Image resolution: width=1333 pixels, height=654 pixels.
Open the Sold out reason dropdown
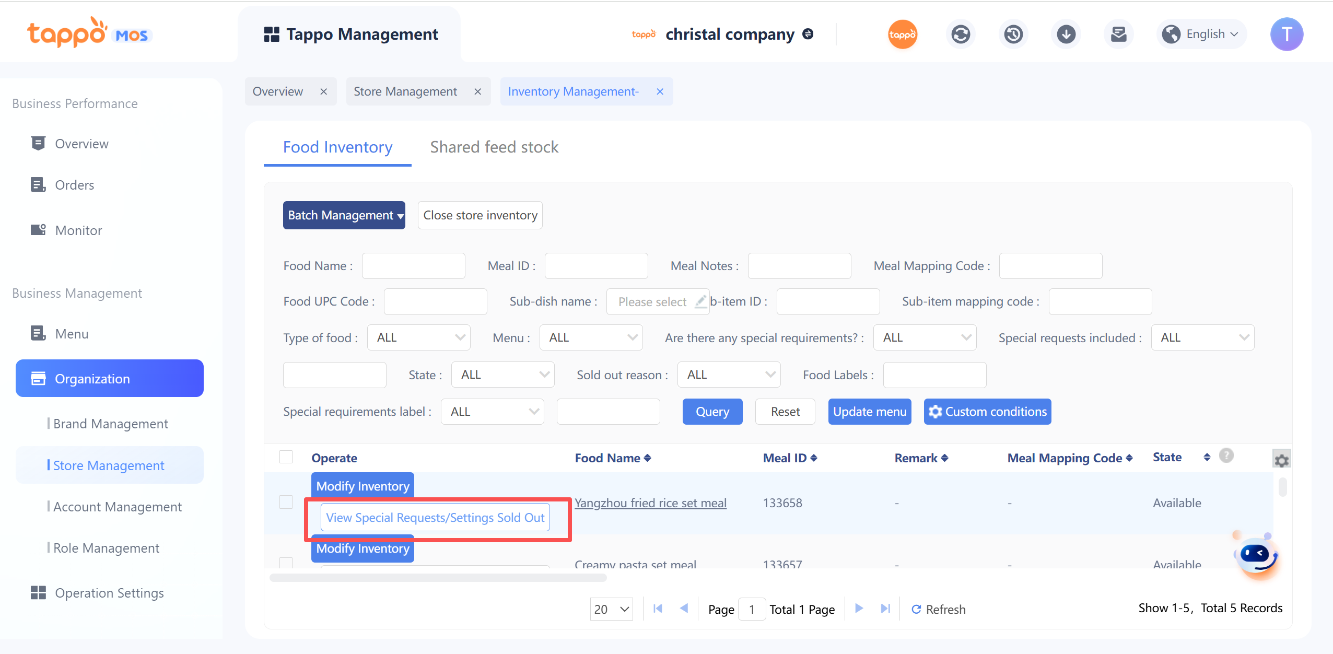729,375
